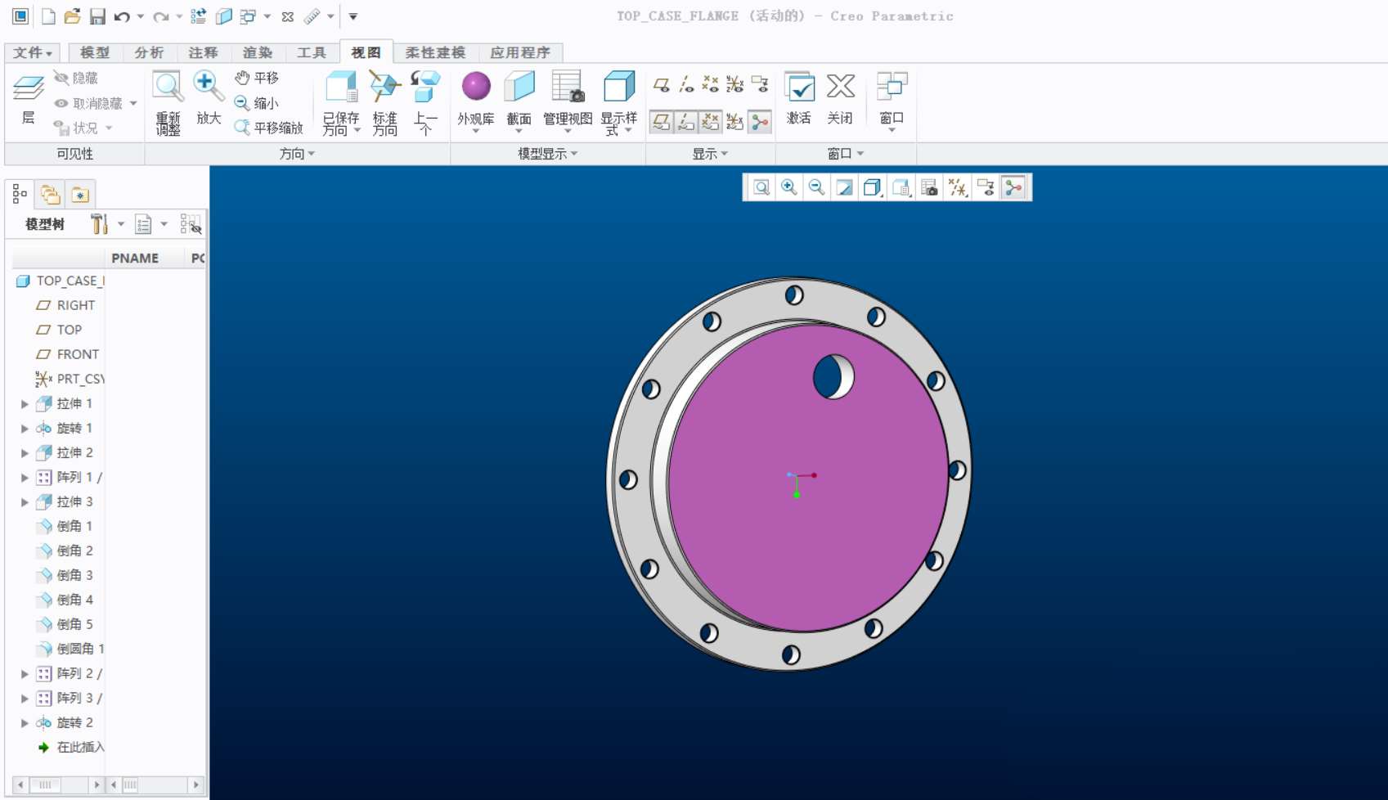Click Refit icon in graphics toolbar
The height and width of the screenshot is (800, 1388).
click(761, 188)
